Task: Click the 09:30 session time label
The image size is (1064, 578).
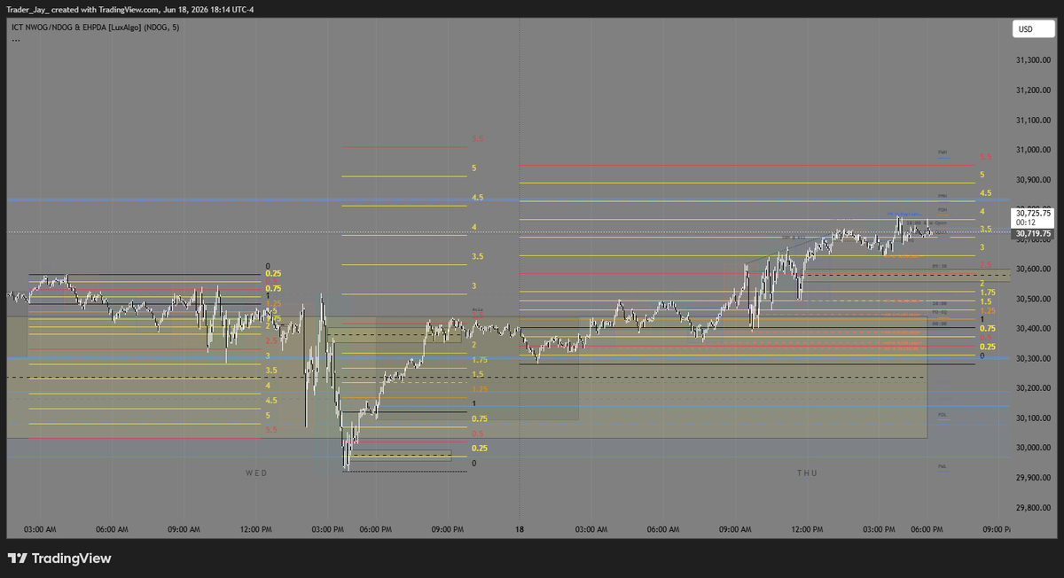Action: point(940,266)
